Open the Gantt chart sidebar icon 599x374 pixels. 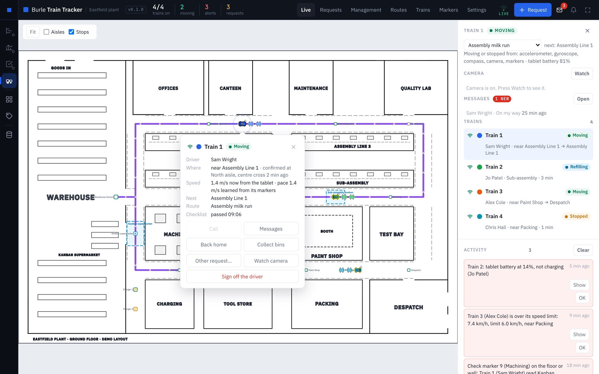9,31
